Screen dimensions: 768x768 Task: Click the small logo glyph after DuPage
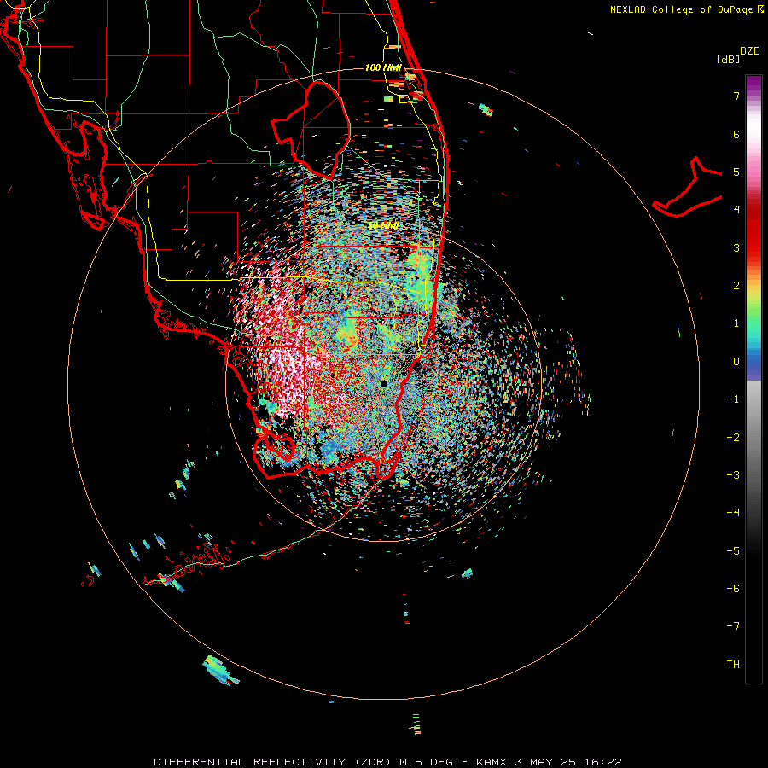[760, 9]
